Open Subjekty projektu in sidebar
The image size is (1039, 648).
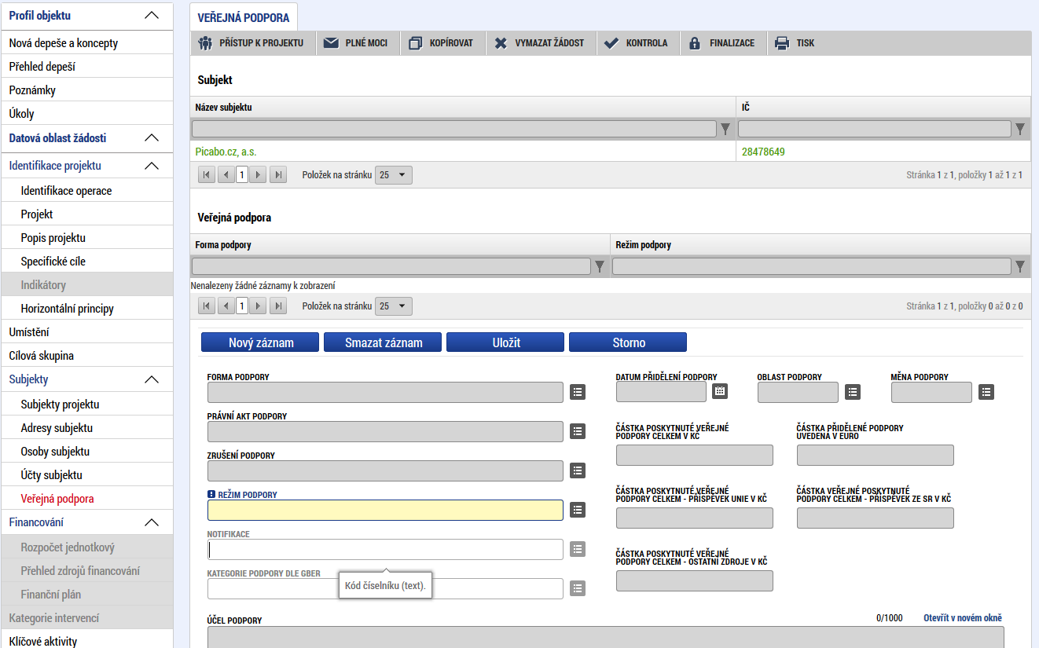coord(86,405)
